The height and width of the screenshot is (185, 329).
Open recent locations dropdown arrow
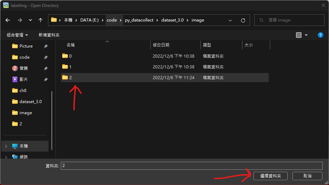[30, 20]
